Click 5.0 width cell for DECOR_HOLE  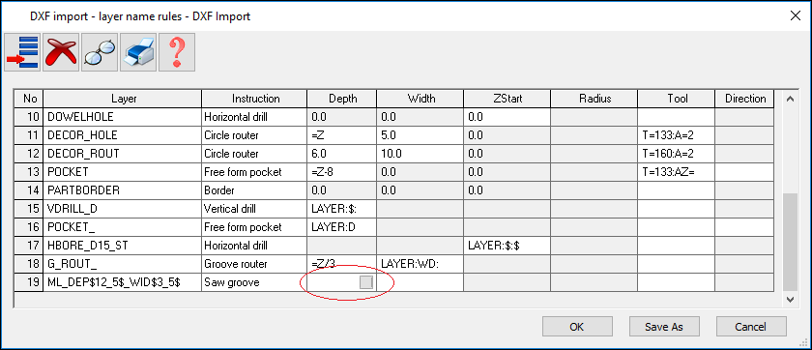coord(420,135)
